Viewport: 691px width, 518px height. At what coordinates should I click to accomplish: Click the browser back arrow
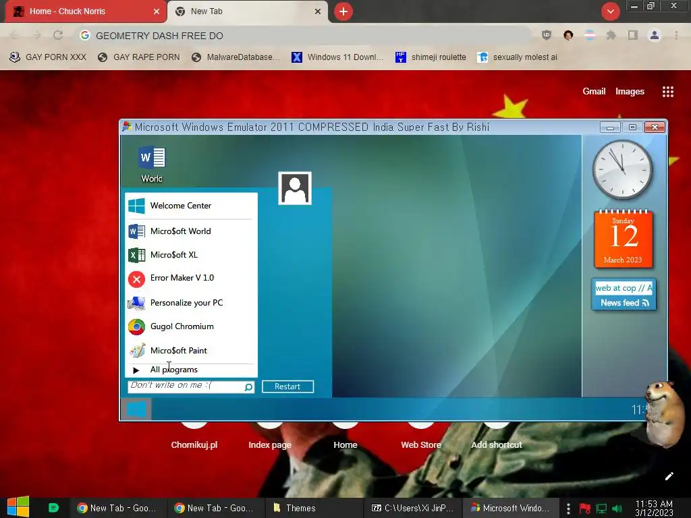(15, 35)
